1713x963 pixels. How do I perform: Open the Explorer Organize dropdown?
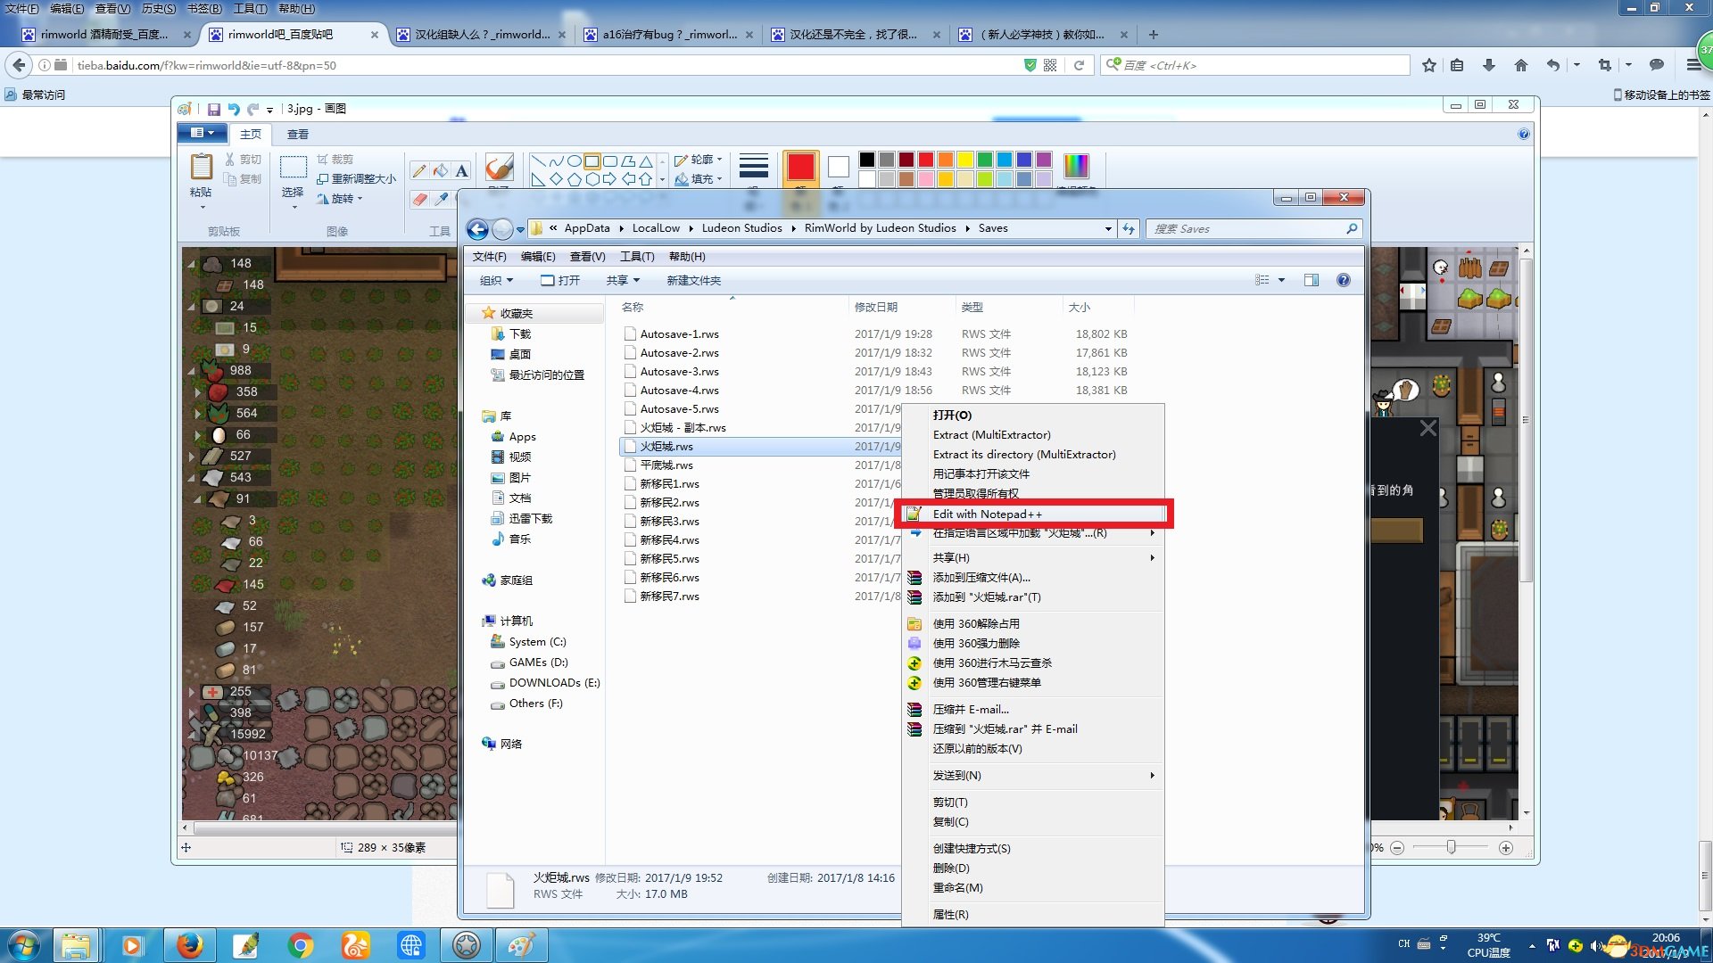pyautogui.click(x=496, y=280)
